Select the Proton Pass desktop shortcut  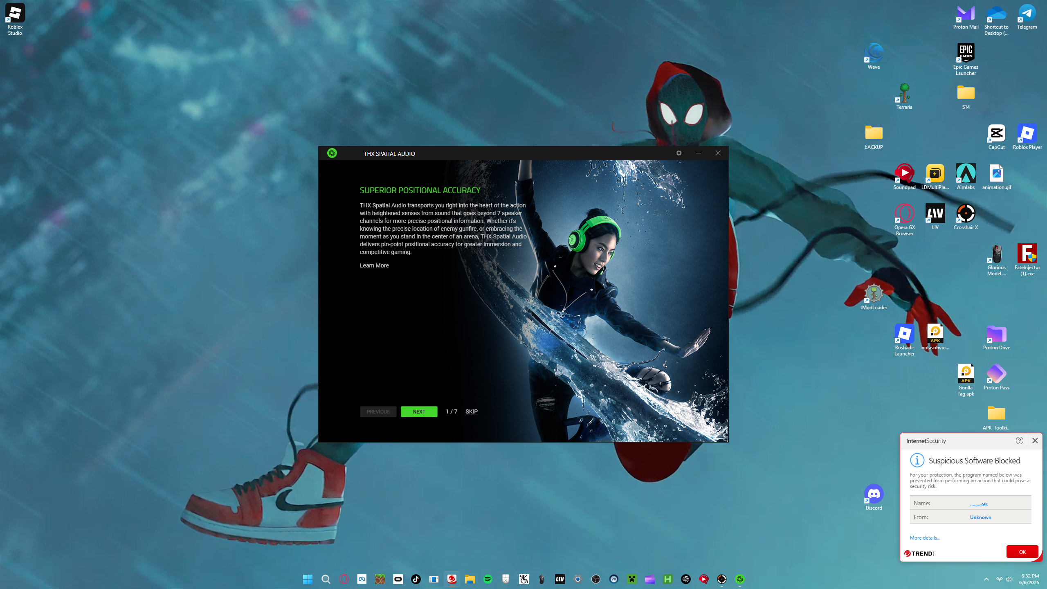tap(996, 377)
